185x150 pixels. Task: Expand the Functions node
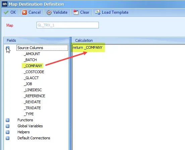[x=8, y=120]
